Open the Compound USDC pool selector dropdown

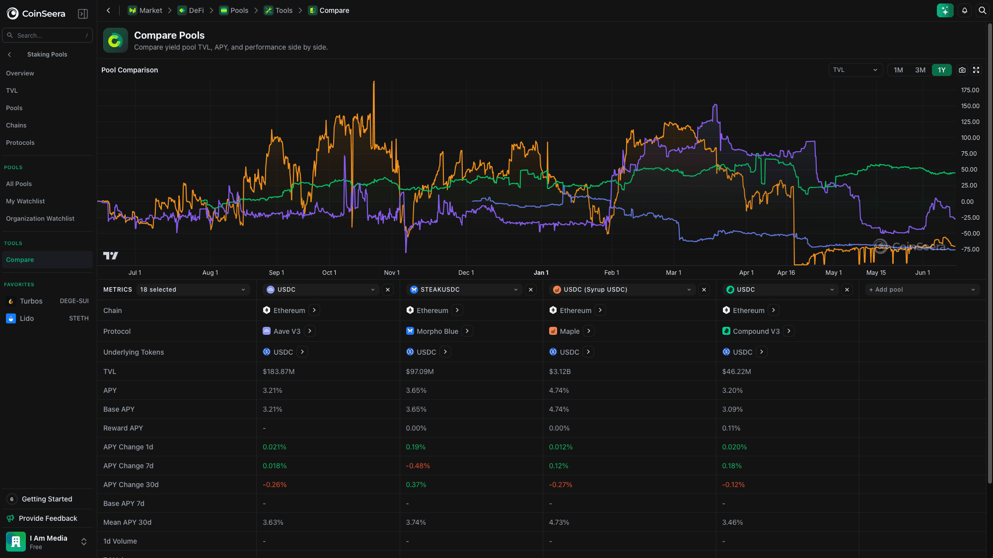780,290
